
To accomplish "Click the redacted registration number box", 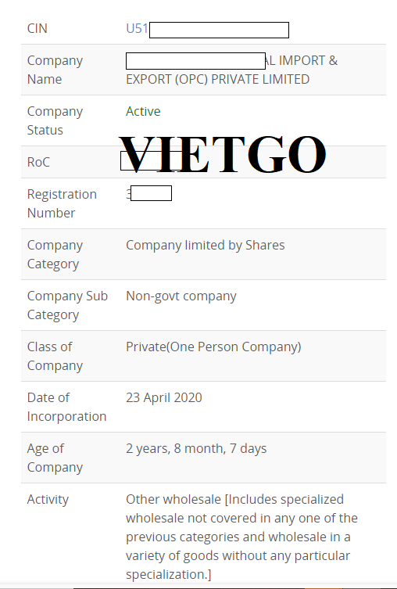I will [152, 193].
